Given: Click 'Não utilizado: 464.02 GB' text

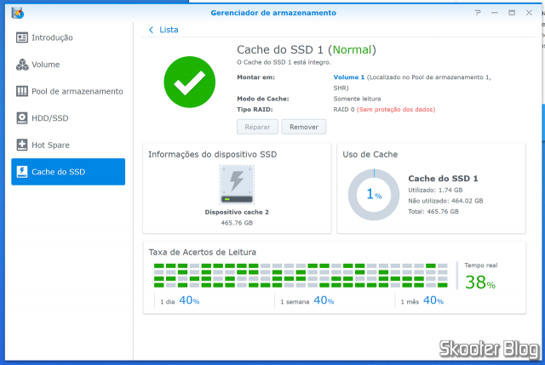Looking at the screenshot, I should pyautogui.click(x=445, y=201).
